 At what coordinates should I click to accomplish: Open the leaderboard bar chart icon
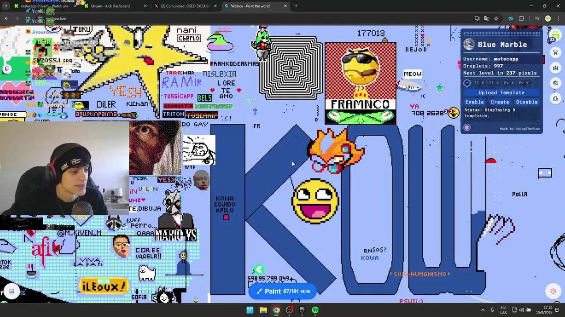(x=555, y=99)
